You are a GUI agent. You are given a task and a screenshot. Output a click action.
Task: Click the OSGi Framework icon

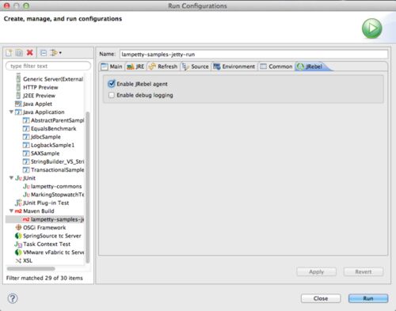18,227
